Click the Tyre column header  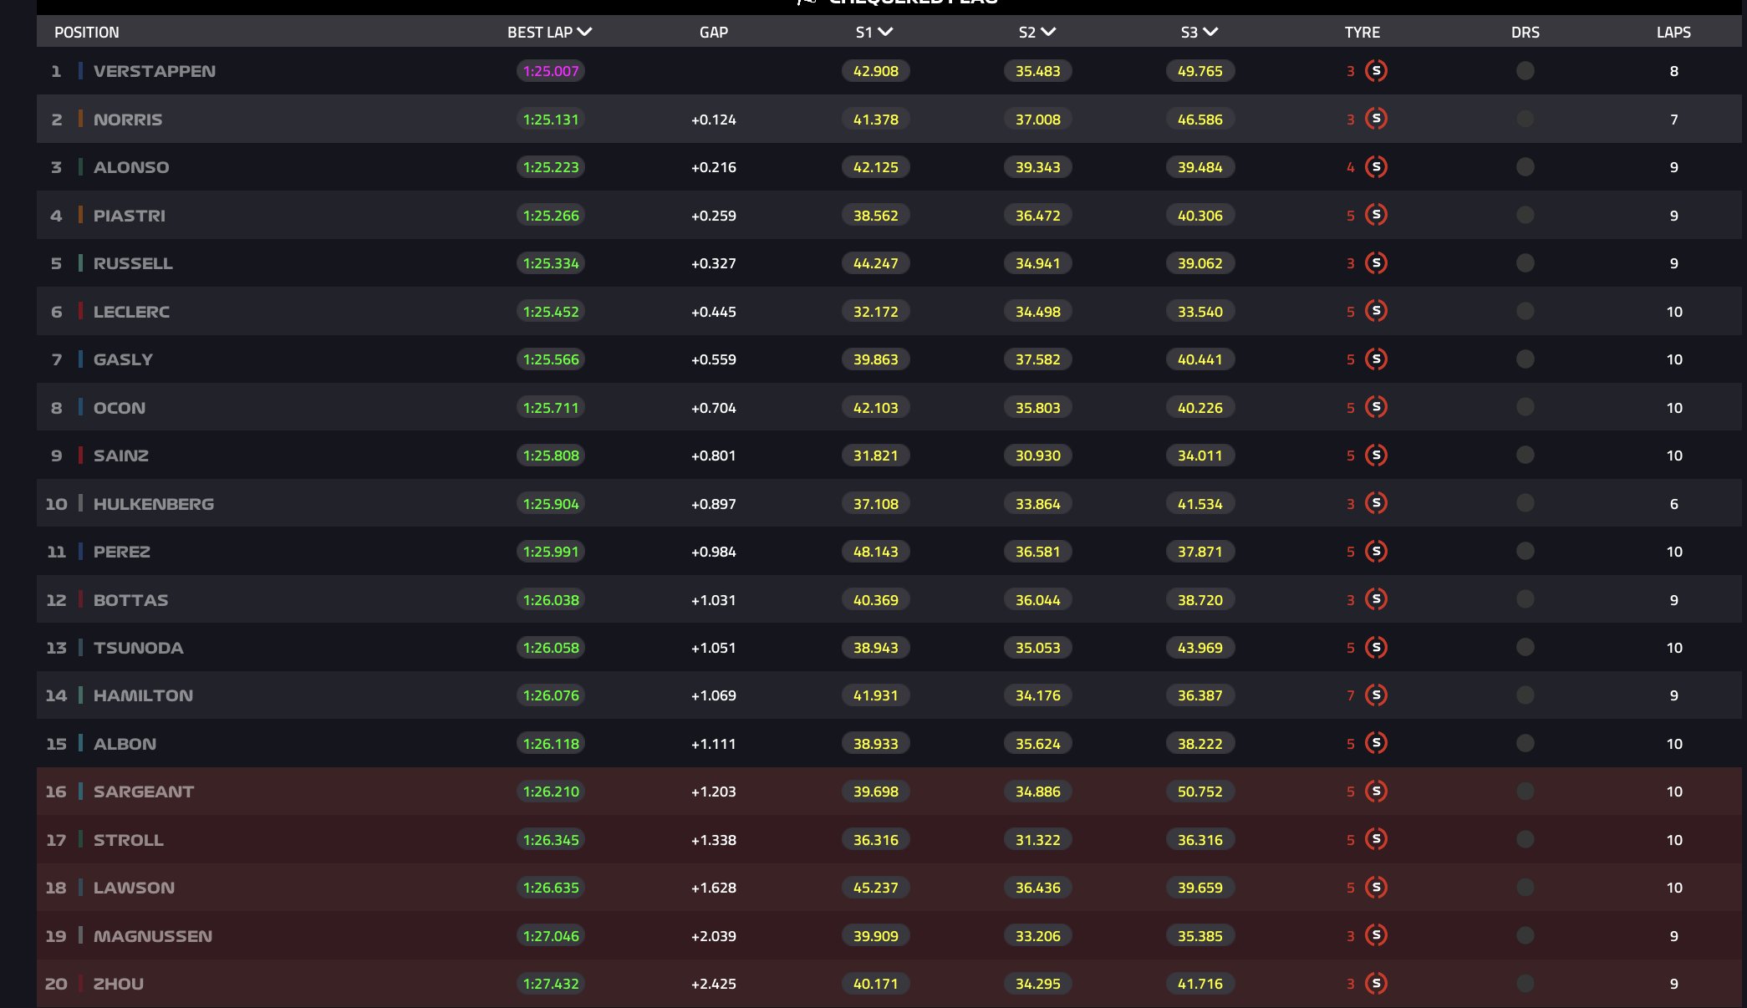(1362, 33)
